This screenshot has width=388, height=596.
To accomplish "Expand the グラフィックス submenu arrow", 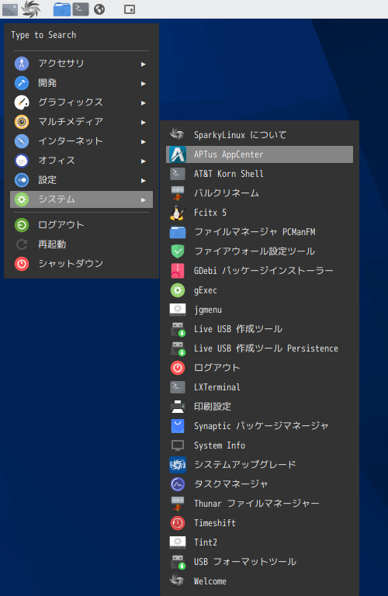I will [144, 102].
